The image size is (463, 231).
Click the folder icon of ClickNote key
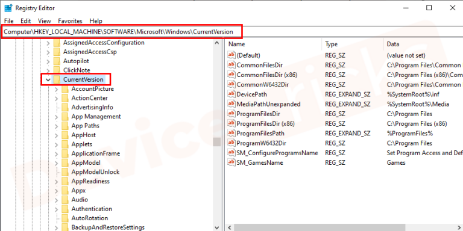point(57,70)
